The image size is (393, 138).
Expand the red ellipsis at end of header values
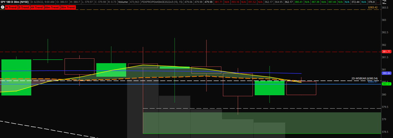click(x=378, y=2)
